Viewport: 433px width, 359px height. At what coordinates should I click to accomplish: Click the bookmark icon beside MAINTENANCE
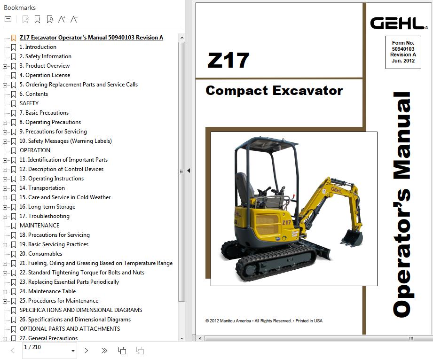[x=14, y=226]
